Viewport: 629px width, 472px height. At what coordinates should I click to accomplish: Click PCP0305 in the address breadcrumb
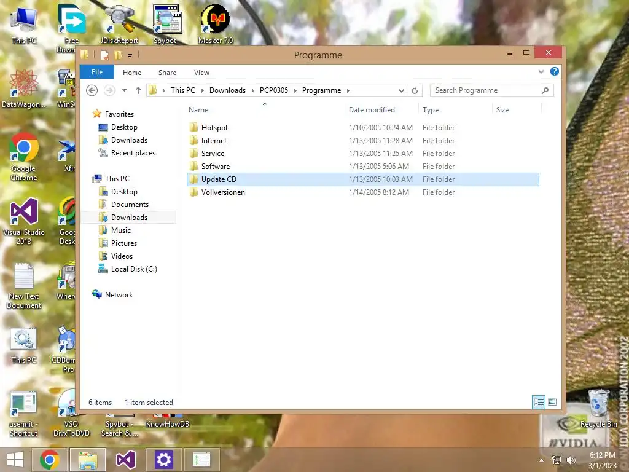(274, 90)
